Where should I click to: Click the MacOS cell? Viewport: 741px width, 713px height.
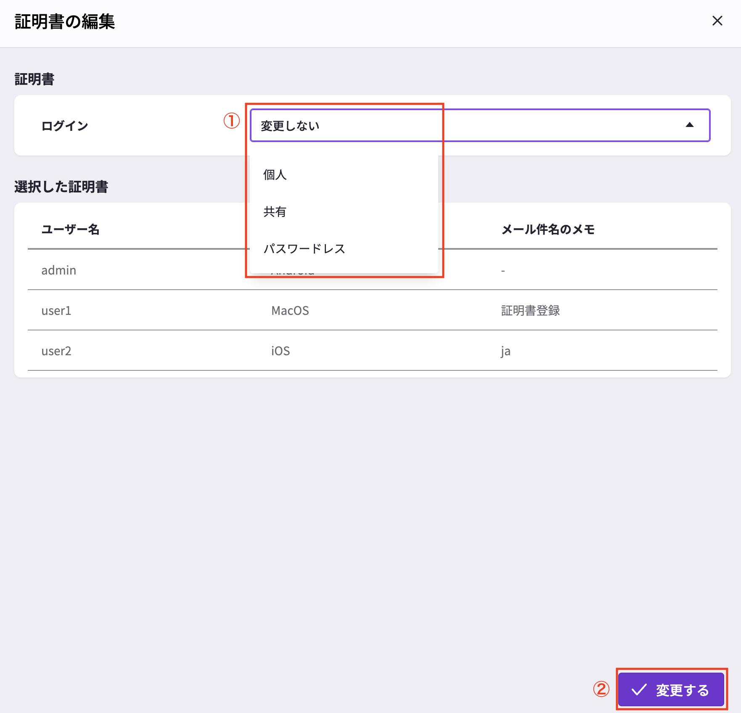point(290,311)
